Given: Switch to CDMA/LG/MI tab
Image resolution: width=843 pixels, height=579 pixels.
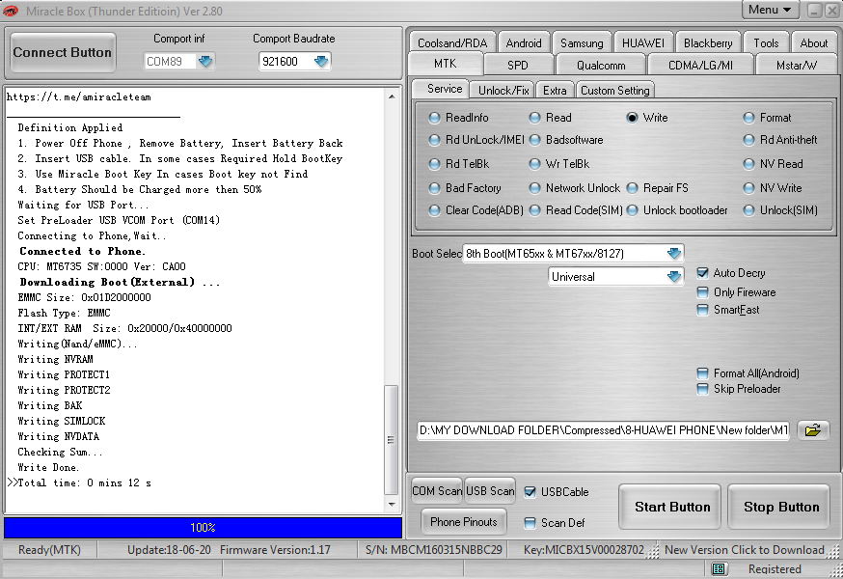Looking at the screenshot, I should pos(700,65).
